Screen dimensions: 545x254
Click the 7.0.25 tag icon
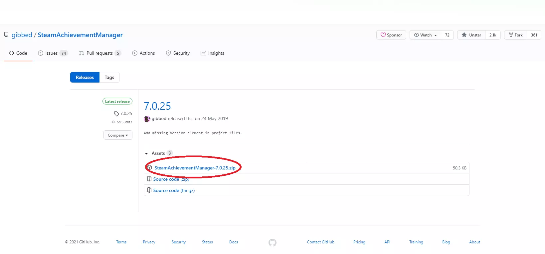(x=116, y=114)
